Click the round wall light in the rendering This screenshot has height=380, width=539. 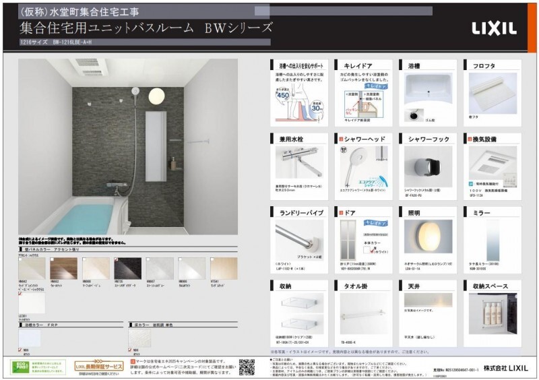(x=156, y=96)
